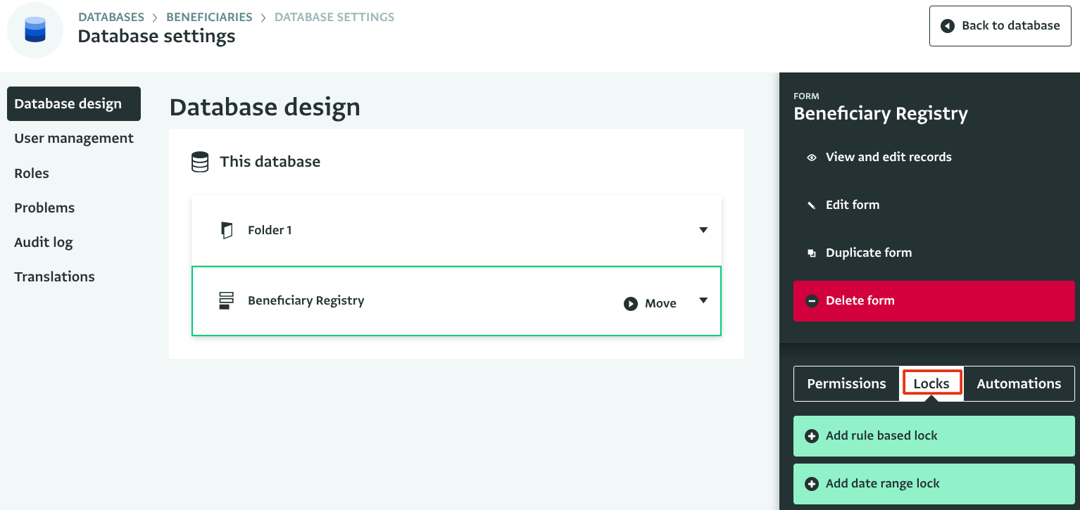Click the This database stack icon
The image size is (1080, 510).
coord(200,162)
